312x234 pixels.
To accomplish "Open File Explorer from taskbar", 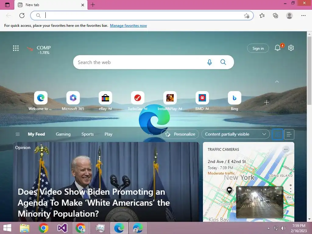I will pos(25,228).
